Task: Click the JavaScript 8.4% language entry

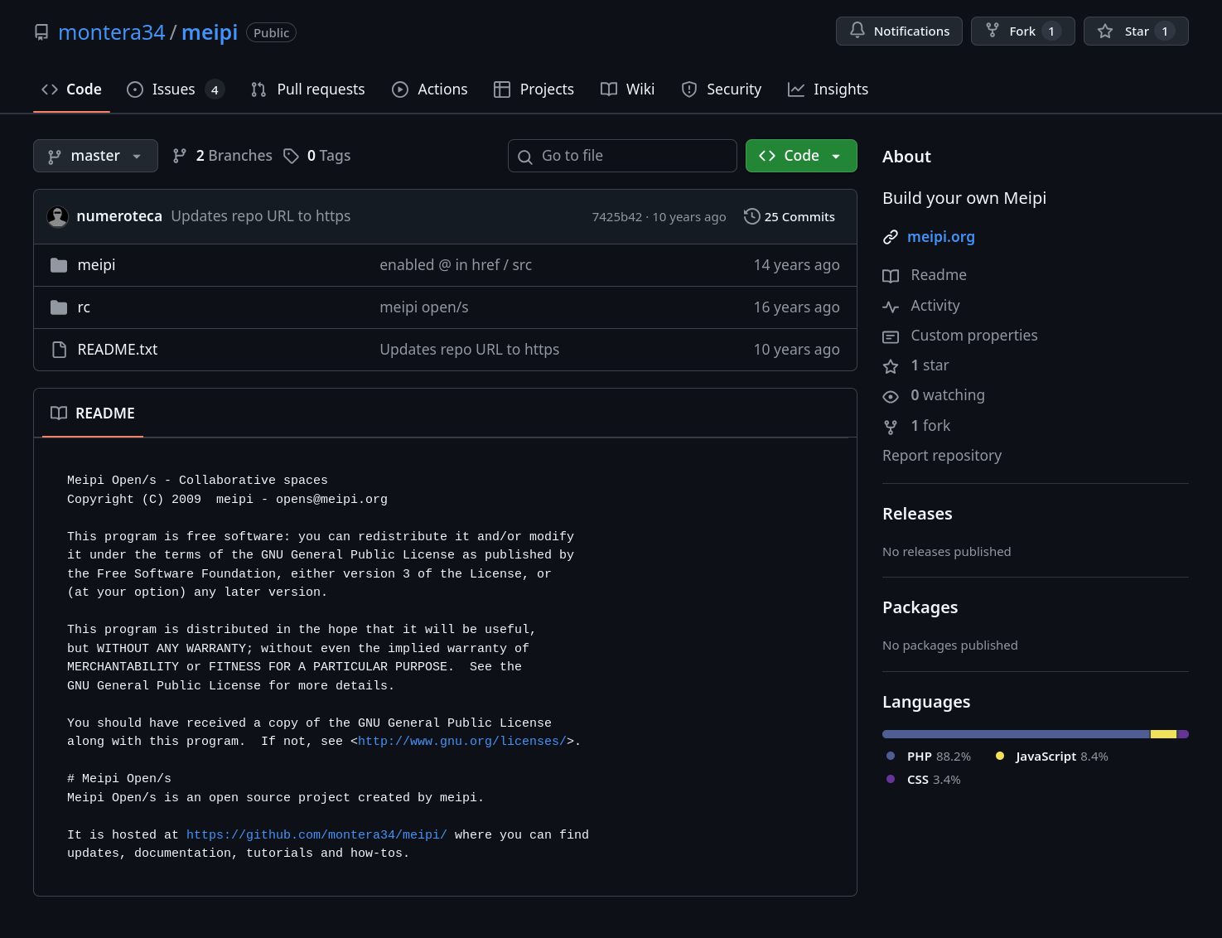Action: (x=1051, y=757)
